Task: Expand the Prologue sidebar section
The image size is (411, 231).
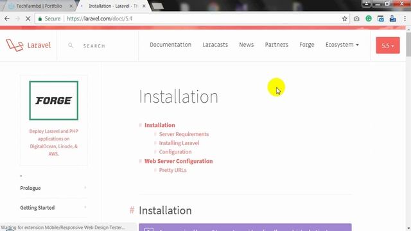Action: [53, 188]
